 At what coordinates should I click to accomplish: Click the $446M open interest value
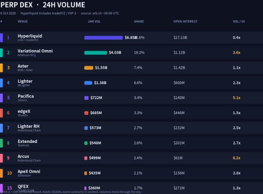179,113
